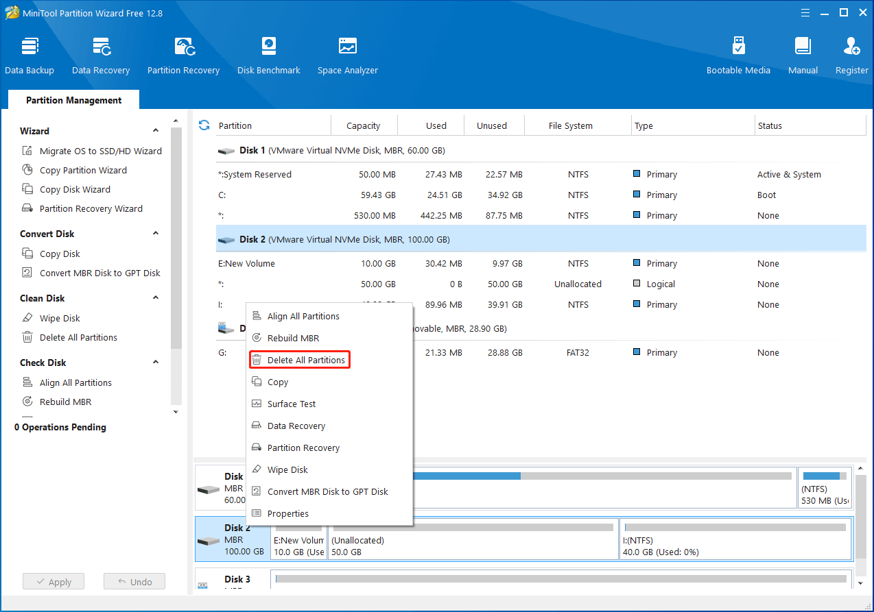Viewport: 874px width, 612px height.
Task: Collapse the Convert Disk section
Action: click(156, 233)
